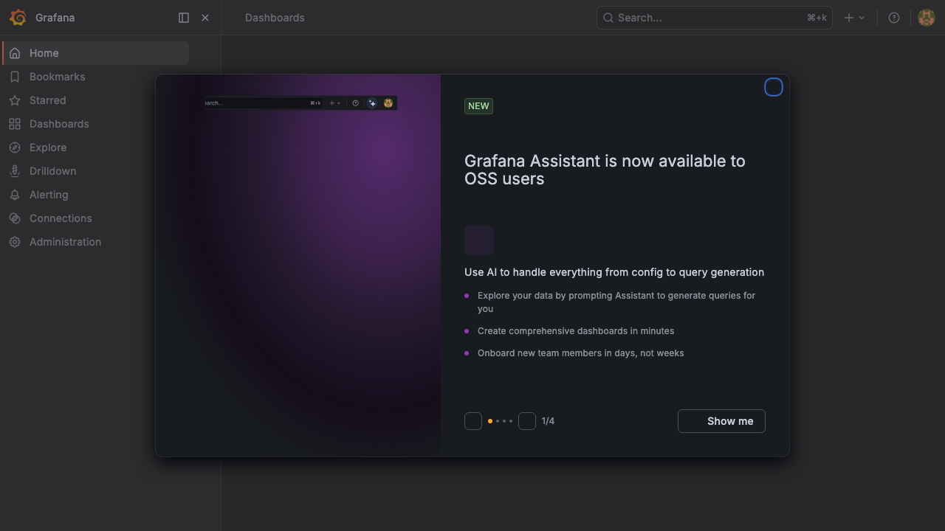Open Alerting bell icon
This screenshot has width=945, height=531.
click(x=15, y=195)
